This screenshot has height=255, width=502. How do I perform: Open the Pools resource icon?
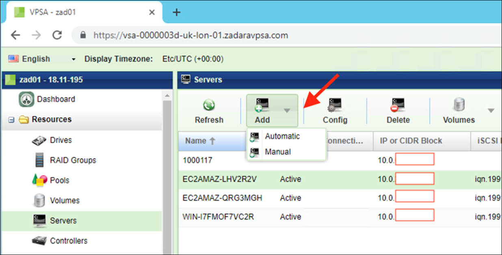[39, 180]
